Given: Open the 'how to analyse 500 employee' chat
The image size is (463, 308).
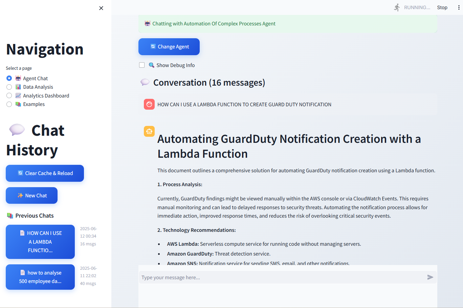Looking at the screenshot, I should pyautogui.click(x=40, y=277).
